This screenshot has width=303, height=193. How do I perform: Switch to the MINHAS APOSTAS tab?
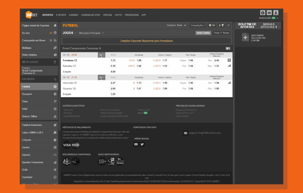[269, 26]
